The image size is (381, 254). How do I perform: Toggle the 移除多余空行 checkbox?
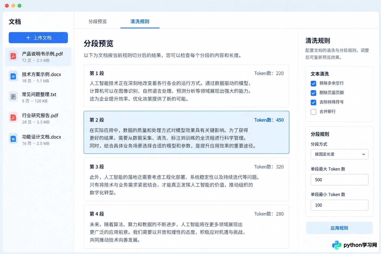click(313, 84)
